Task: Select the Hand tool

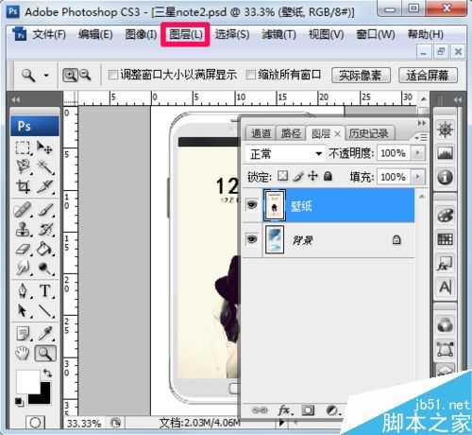Action: (23, 354)
